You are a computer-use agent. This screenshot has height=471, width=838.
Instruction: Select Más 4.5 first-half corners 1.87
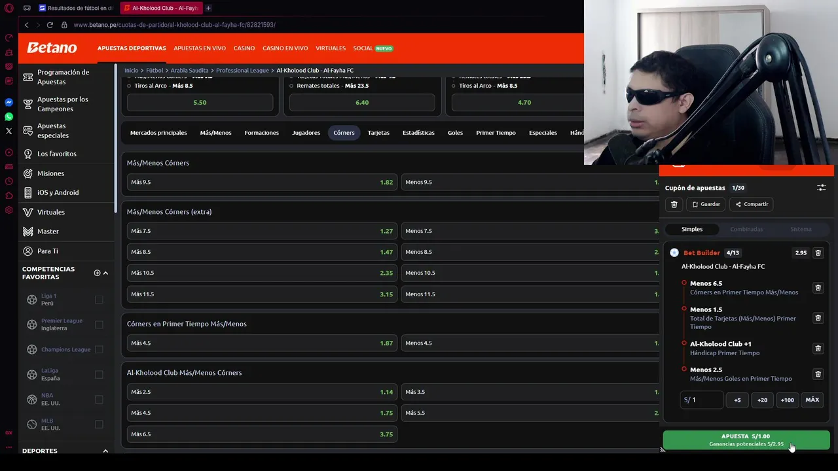click(x=262, y=343)
